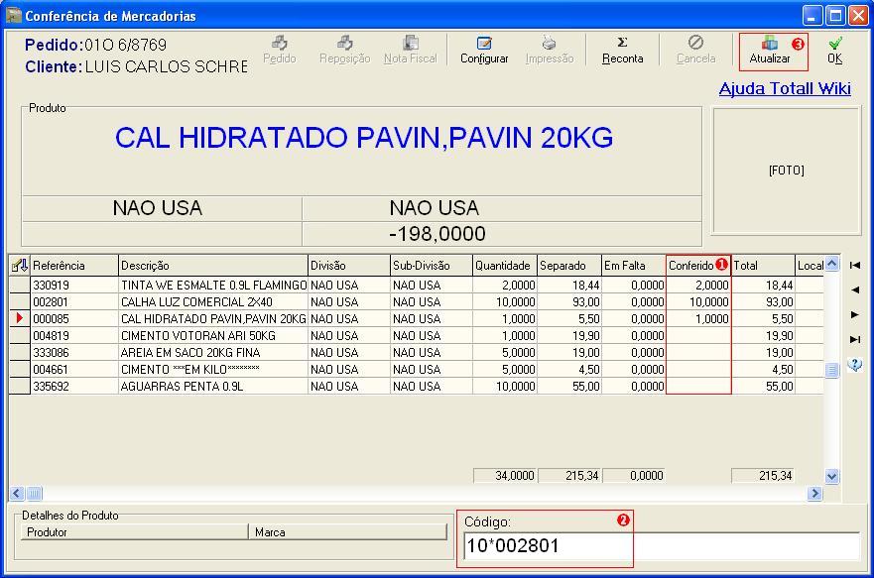This screenshot has height=578, width=874.
Task: Click the Descrição column header
Action: tap(213, 266)
